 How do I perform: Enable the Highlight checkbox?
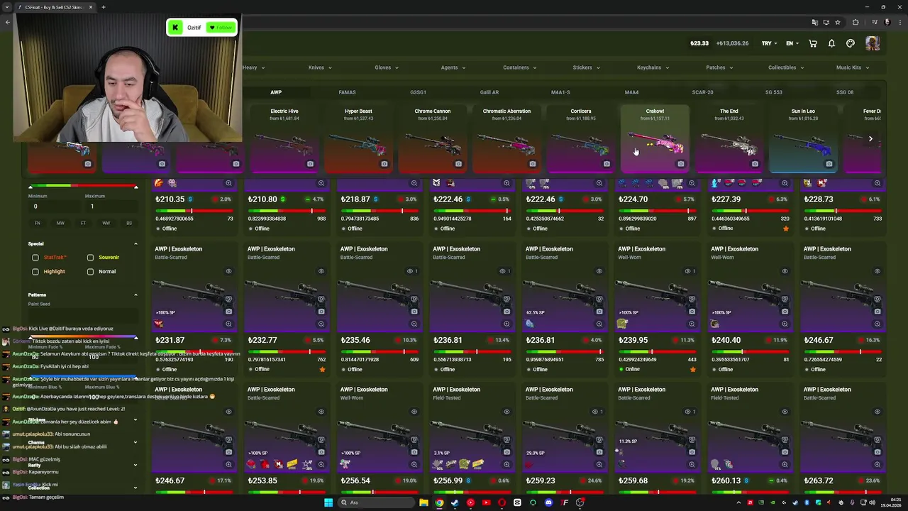[x=35, y=272]
